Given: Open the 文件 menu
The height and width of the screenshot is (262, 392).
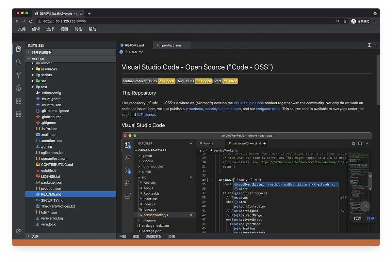Looking at the screenshot, I should tap(22, 29).
